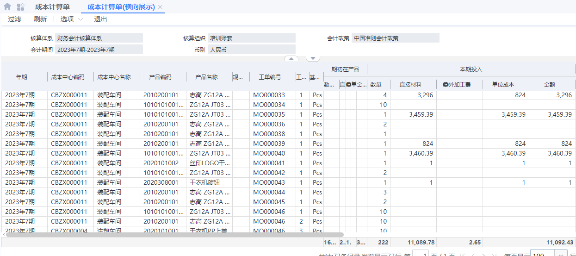This screenshot has width=576, height=256.
Task: Select the row with work order MO000041
Action: click(x=269, y=163)
